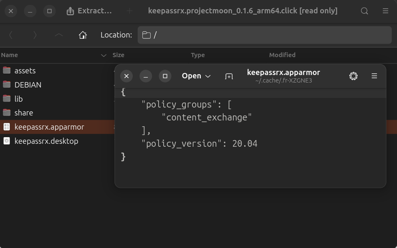The image size is (397, 248).
Task: Select the share folder
Action: coord(23,113)
